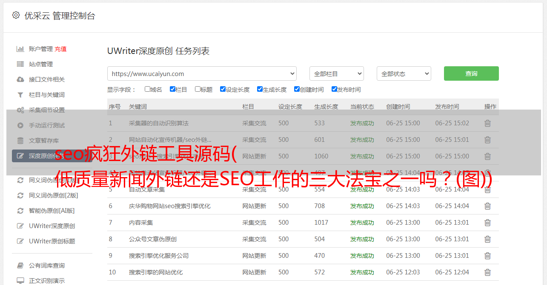Delete task 采集器的自动识别算法 with trash icon

487,123
